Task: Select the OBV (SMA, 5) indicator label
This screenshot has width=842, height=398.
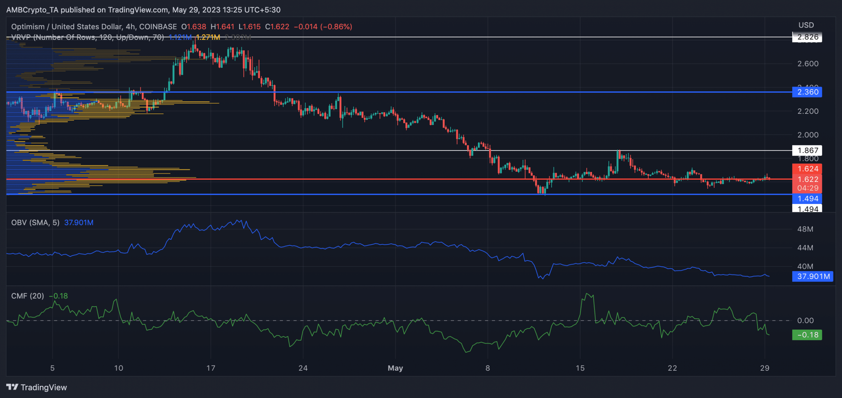Action: coord(35,223)
